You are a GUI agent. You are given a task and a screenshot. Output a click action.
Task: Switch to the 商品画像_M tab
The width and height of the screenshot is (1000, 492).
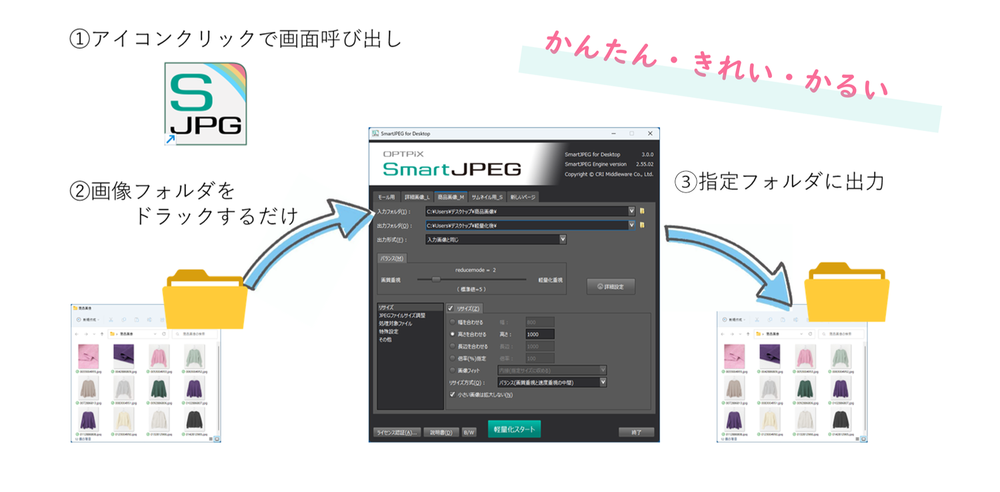[x=451, y=197]
